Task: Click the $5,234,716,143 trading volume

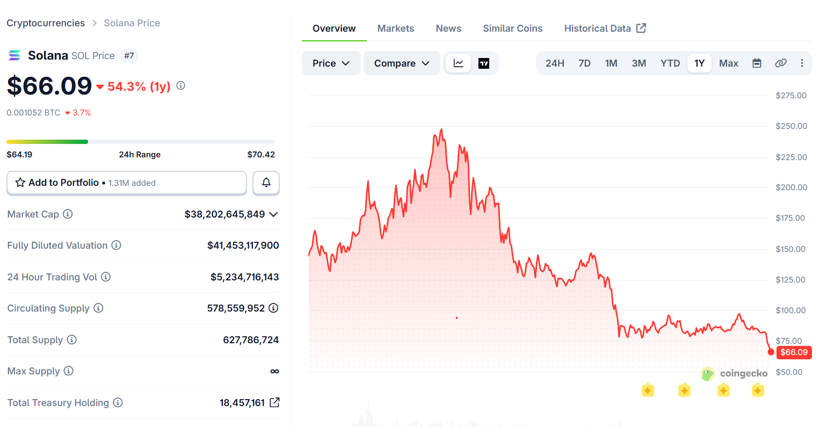Action: (x=245, y=277)
